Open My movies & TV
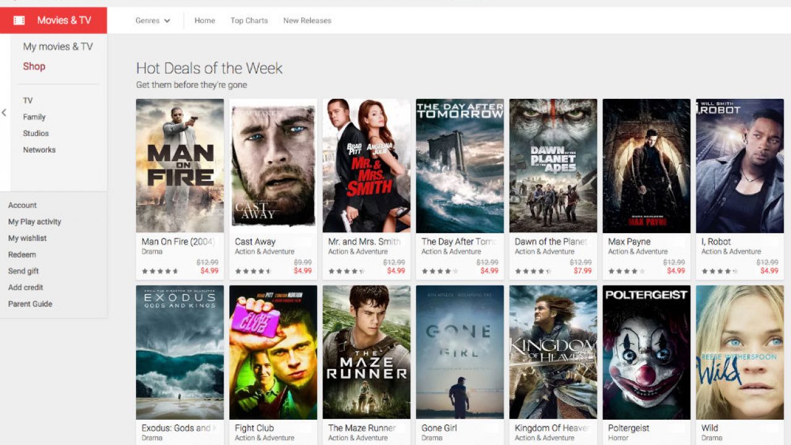Screen dimensions: 791x445 (x=57, y=46)
